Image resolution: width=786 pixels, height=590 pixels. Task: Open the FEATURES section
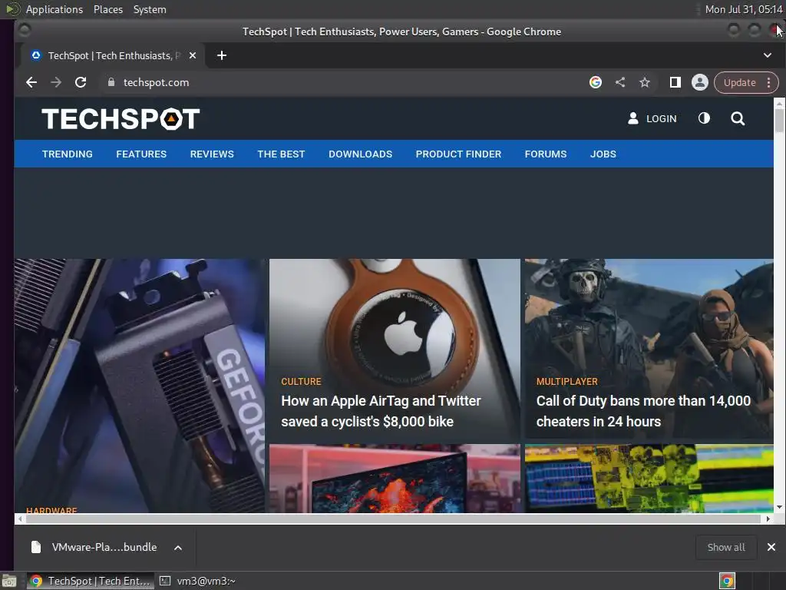click(141, 154)
